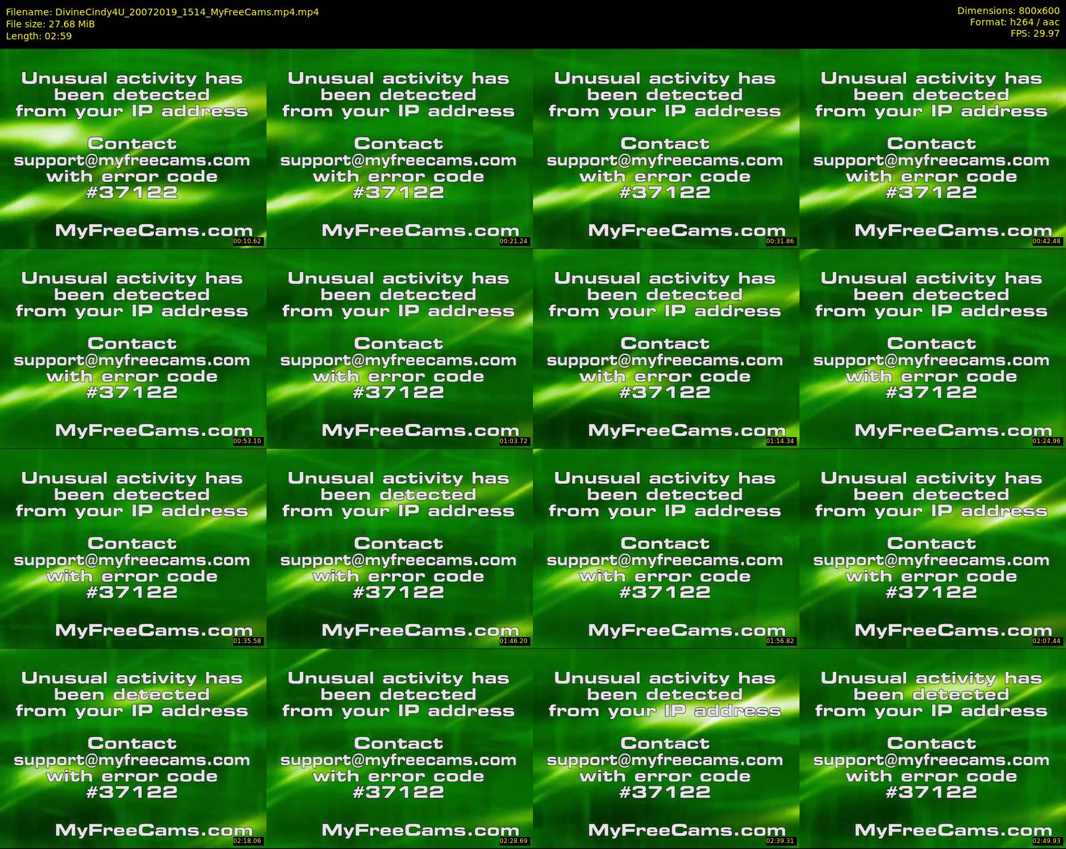Select the "FPS: 29.97" header text
Viewport: 1066px width, 849px height.
[x=1035, y=33]
